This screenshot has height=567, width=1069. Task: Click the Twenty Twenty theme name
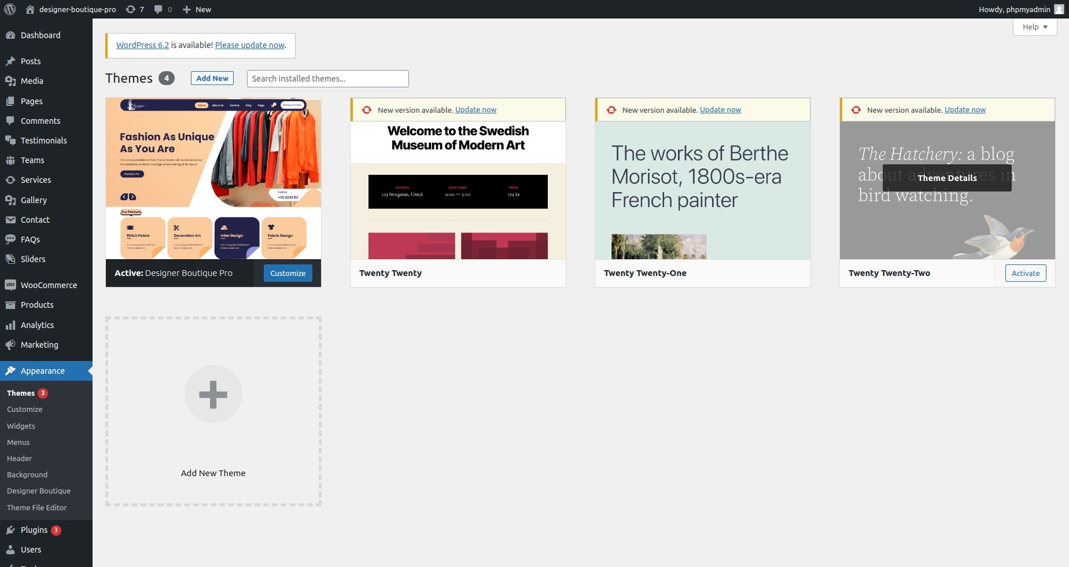tap(390, 273)
